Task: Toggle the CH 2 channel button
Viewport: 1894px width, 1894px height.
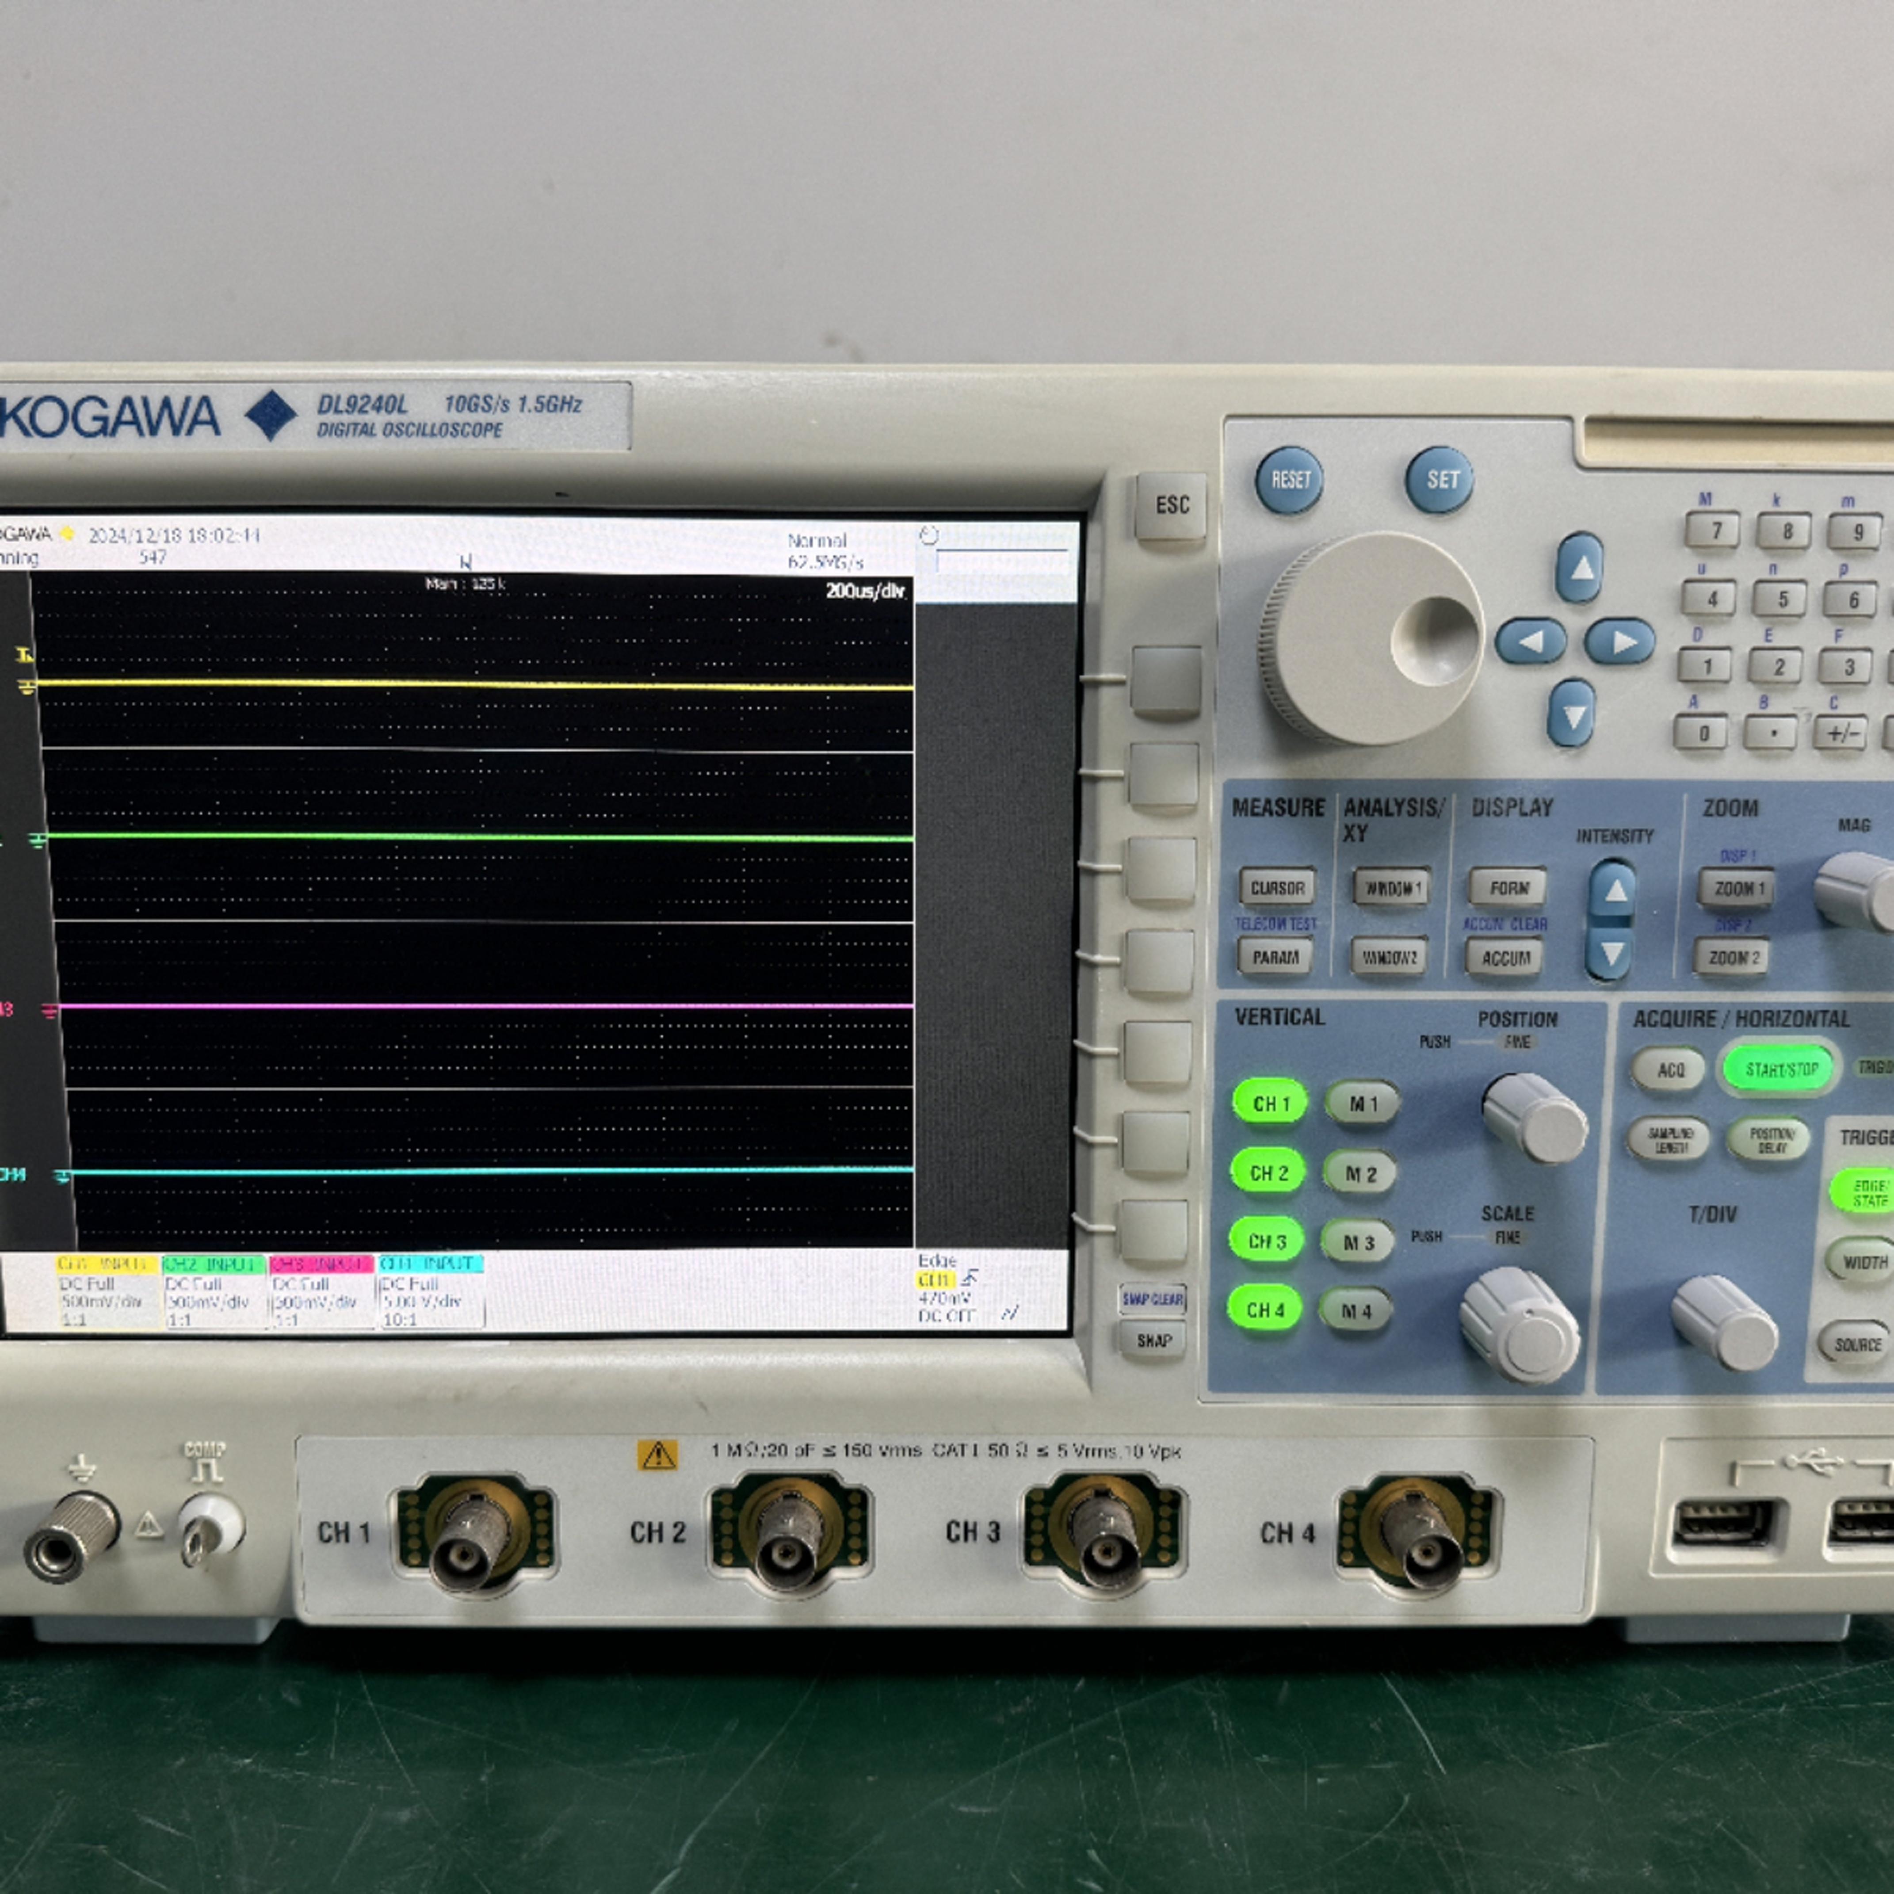Action: (x=1268, y=1172)
